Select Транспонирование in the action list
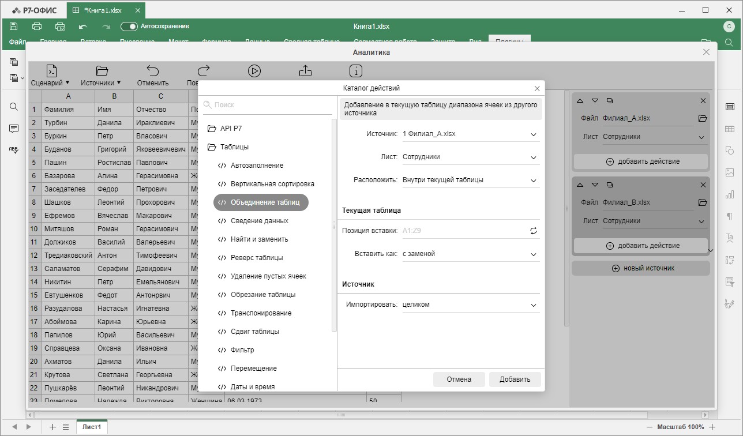Image resolution: width=743 pixels, height=436 pixels. coord(261,313)
